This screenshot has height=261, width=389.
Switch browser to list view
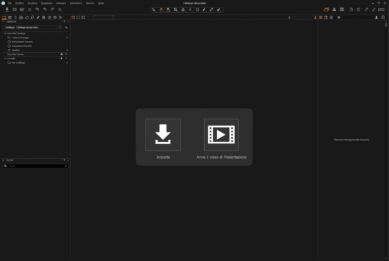click(x=331, y=17)
